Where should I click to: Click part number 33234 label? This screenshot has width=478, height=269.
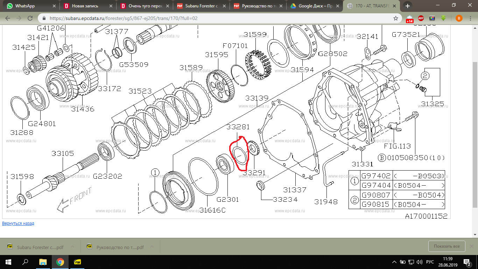[x=284, y=199]
